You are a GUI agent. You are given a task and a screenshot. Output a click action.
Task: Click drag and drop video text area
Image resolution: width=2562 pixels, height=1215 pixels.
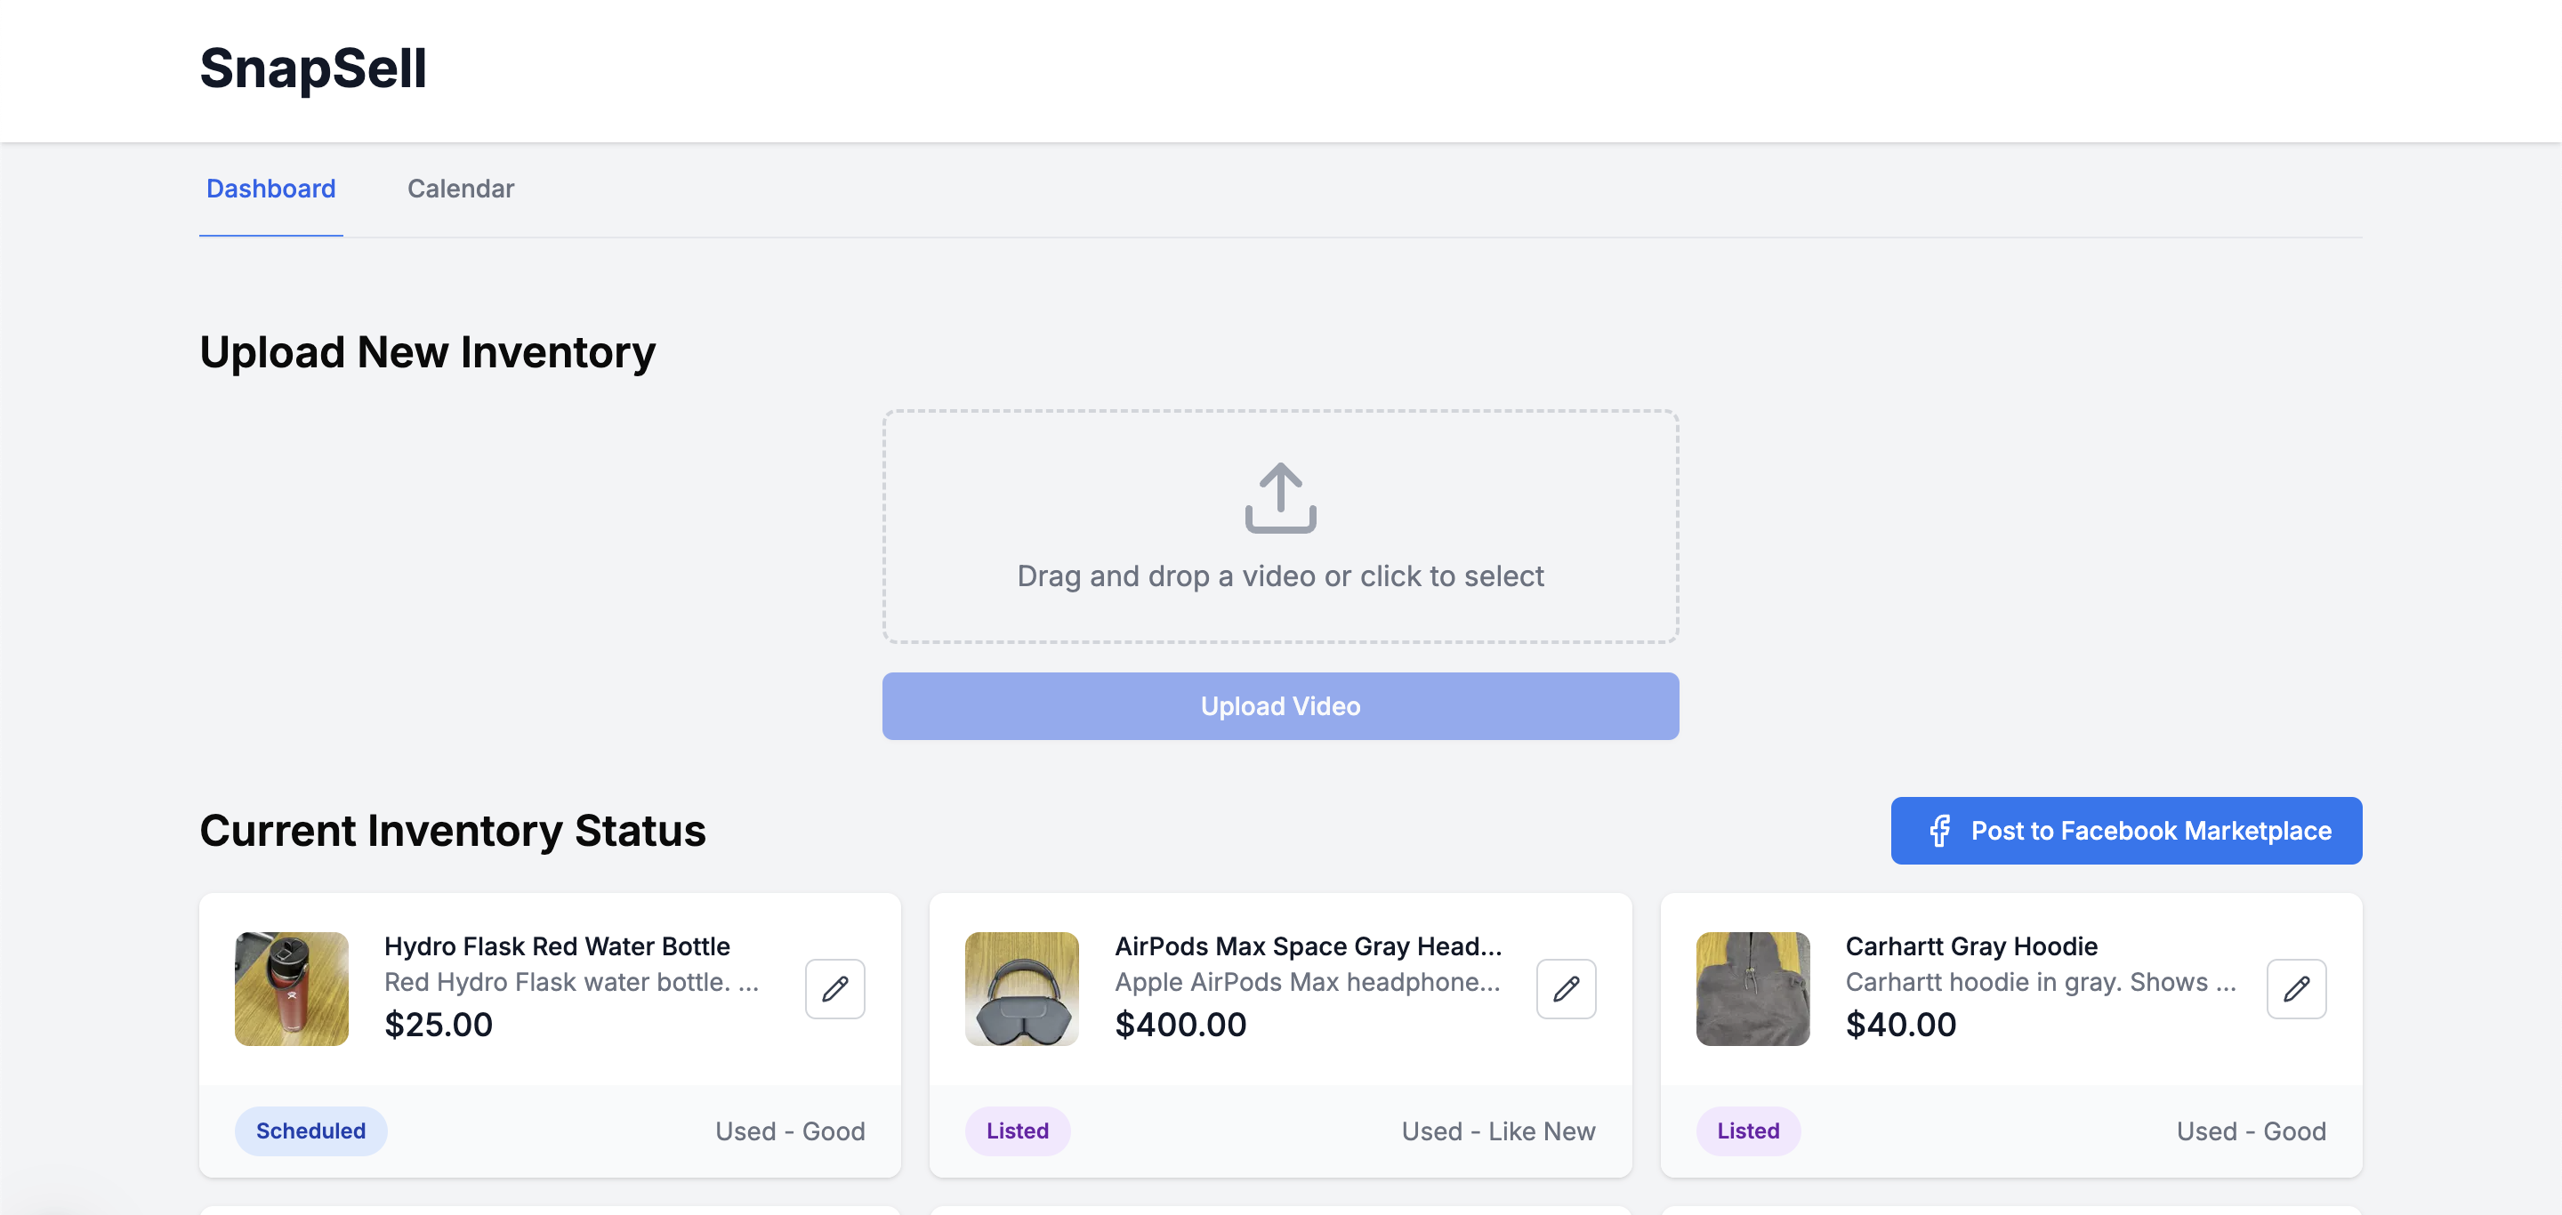(x=1280, y=575)
